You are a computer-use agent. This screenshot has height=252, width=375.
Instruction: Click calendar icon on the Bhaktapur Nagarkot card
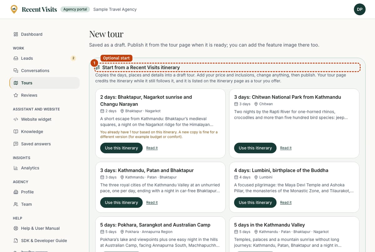(102, 111)
